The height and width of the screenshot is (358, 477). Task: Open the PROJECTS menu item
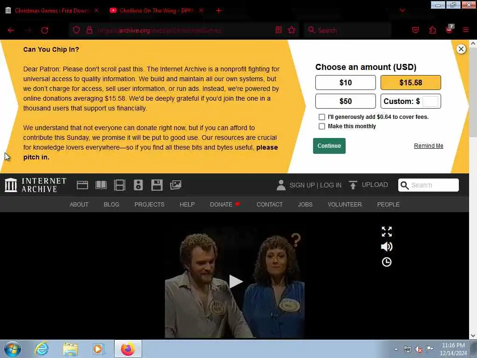(150, 205)
